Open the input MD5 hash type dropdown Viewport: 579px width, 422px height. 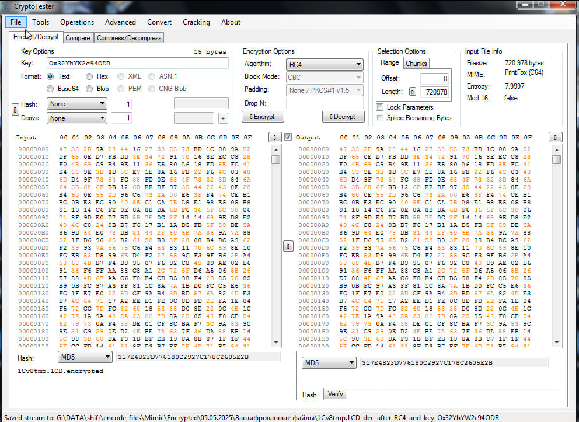85,357
